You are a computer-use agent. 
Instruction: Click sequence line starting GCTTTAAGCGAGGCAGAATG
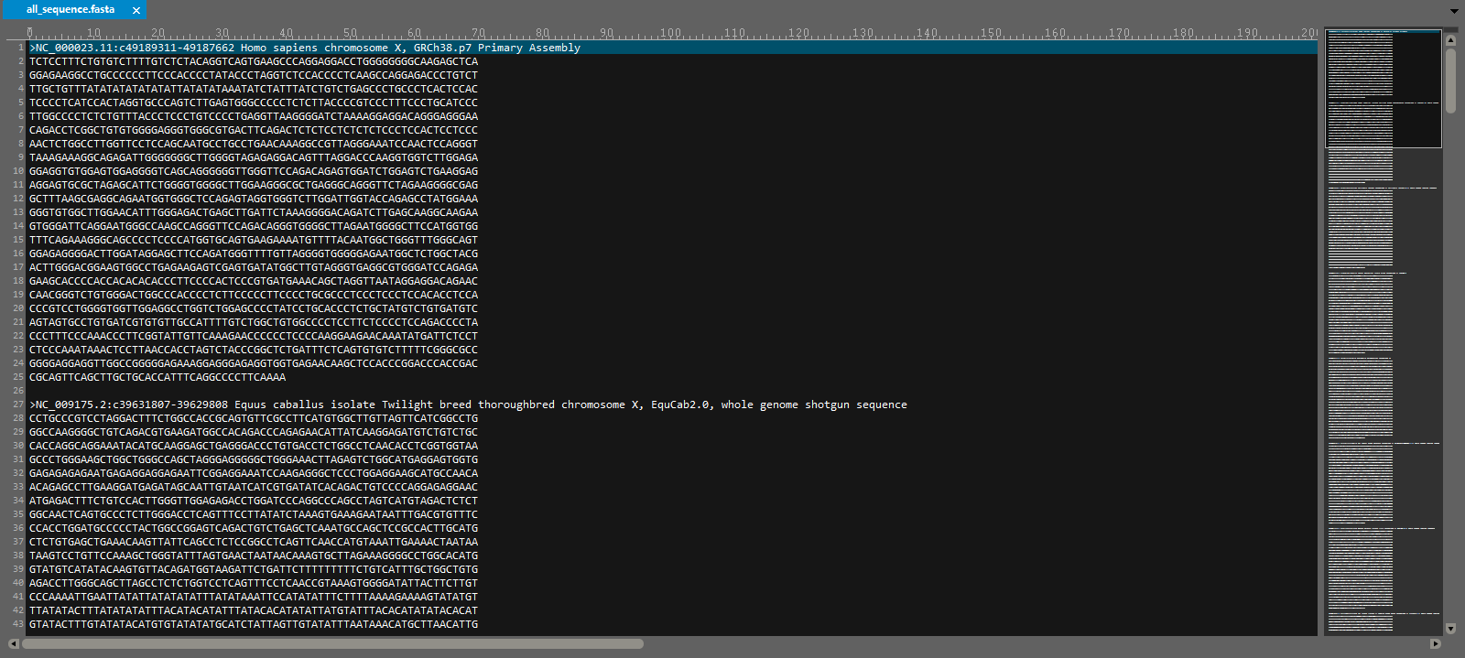tap(254, 199)
